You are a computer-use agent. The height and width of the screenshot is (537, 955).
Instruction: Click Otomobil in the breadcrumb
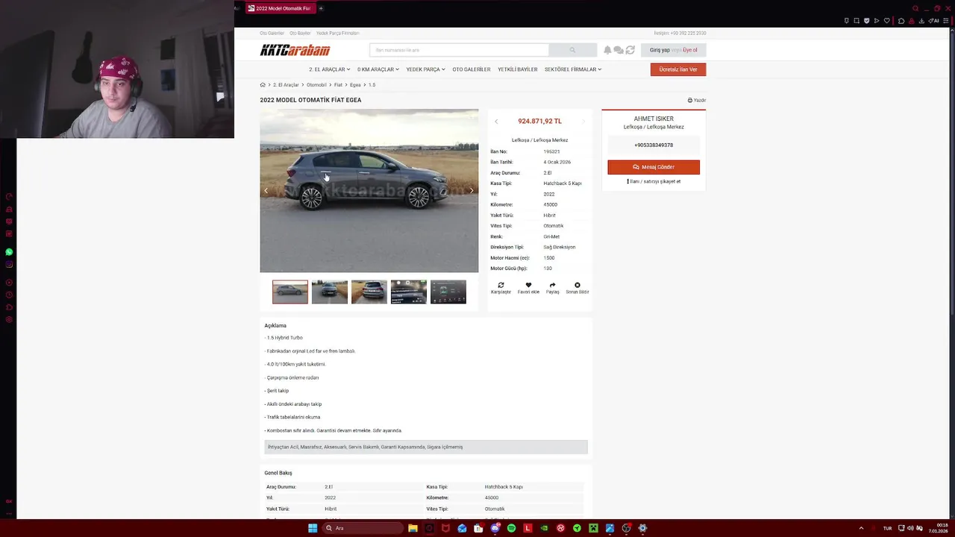[316, 85]
